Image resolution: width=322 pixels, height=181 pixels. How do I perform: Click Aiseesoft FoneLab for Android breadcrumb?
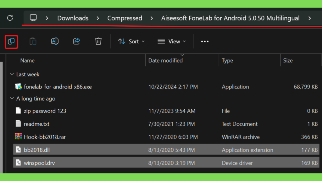(230, 18)
